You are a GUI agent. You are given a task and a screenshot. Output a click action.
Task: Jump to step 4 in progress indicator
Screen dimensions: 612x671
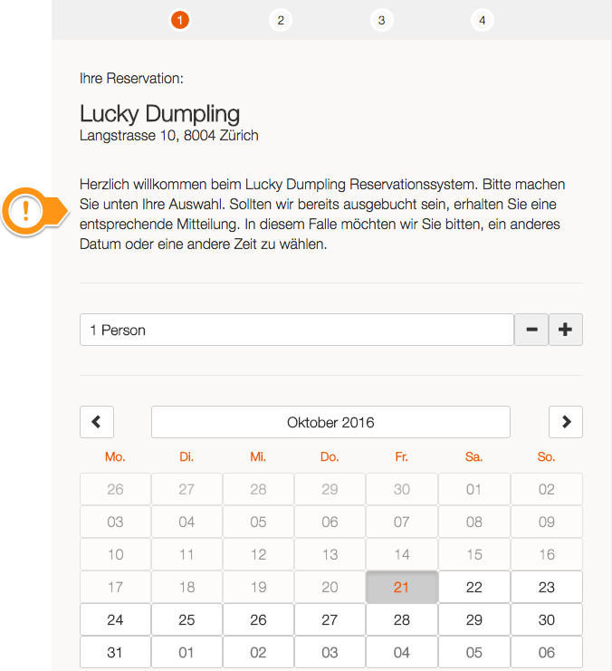483,20
